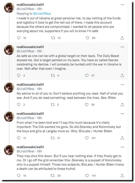Open more options on the last tweet
Image resolution: width=135 pixels, height=183 pixels.
(122, 147)
